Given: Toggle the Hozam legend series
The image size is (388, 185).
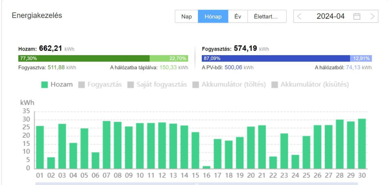Looking at the screenshot, I should pyautogui.click(x=57, y=85).
